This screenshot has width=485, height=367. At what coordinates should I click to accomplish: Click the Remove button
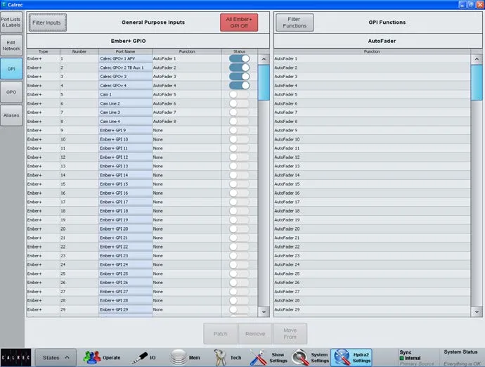(x=255, y=333)
